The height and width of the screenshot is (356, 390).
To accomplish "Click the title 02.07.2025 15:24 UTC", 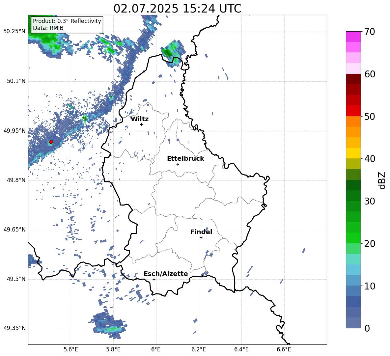I will (177, 9).
